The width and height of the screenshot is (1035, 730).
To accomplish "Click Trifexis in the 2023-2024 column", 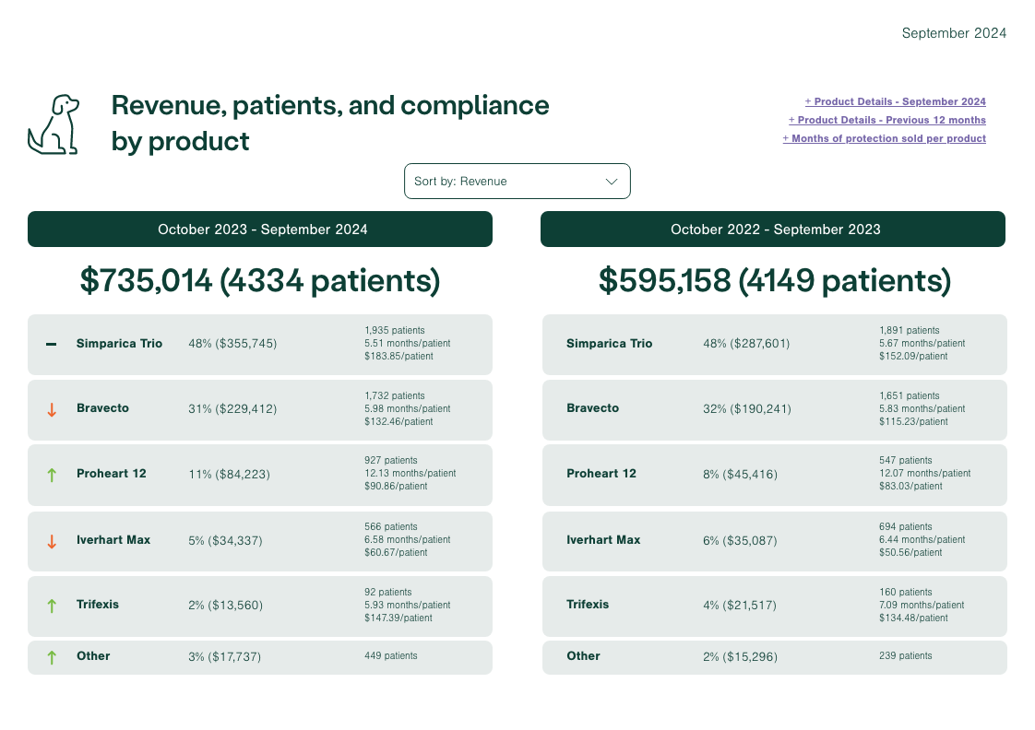I will (98, 605).
